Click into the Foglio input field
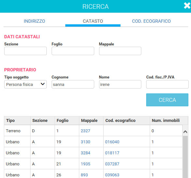This screenshot has width=191, height=178. [73, 51]
